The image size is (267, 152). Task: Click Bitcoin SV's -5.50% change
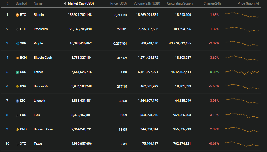pos(214,86)
